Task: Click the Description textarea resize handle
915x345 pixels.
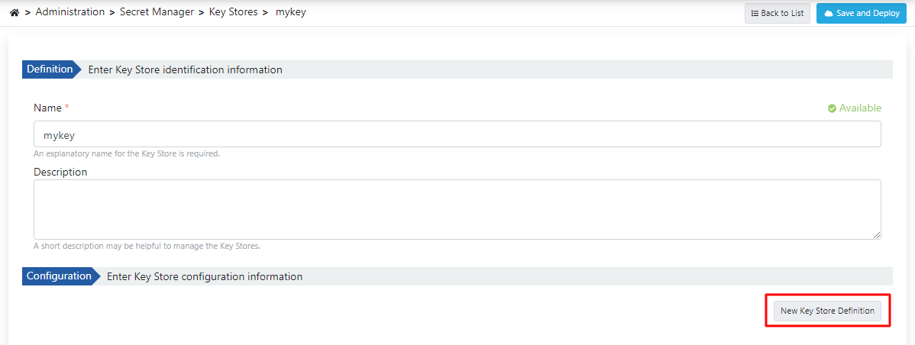Action: (877, 235)
